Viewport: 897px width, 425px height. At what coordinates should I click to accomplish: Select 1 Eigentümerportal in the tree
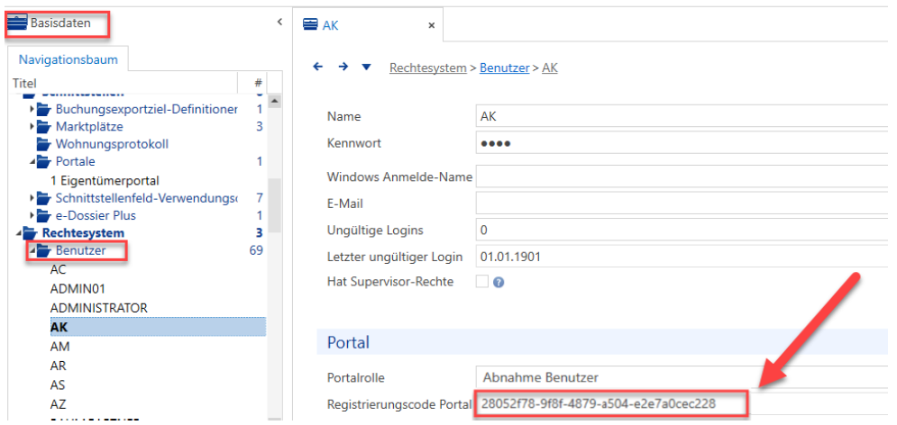(105, 180)
